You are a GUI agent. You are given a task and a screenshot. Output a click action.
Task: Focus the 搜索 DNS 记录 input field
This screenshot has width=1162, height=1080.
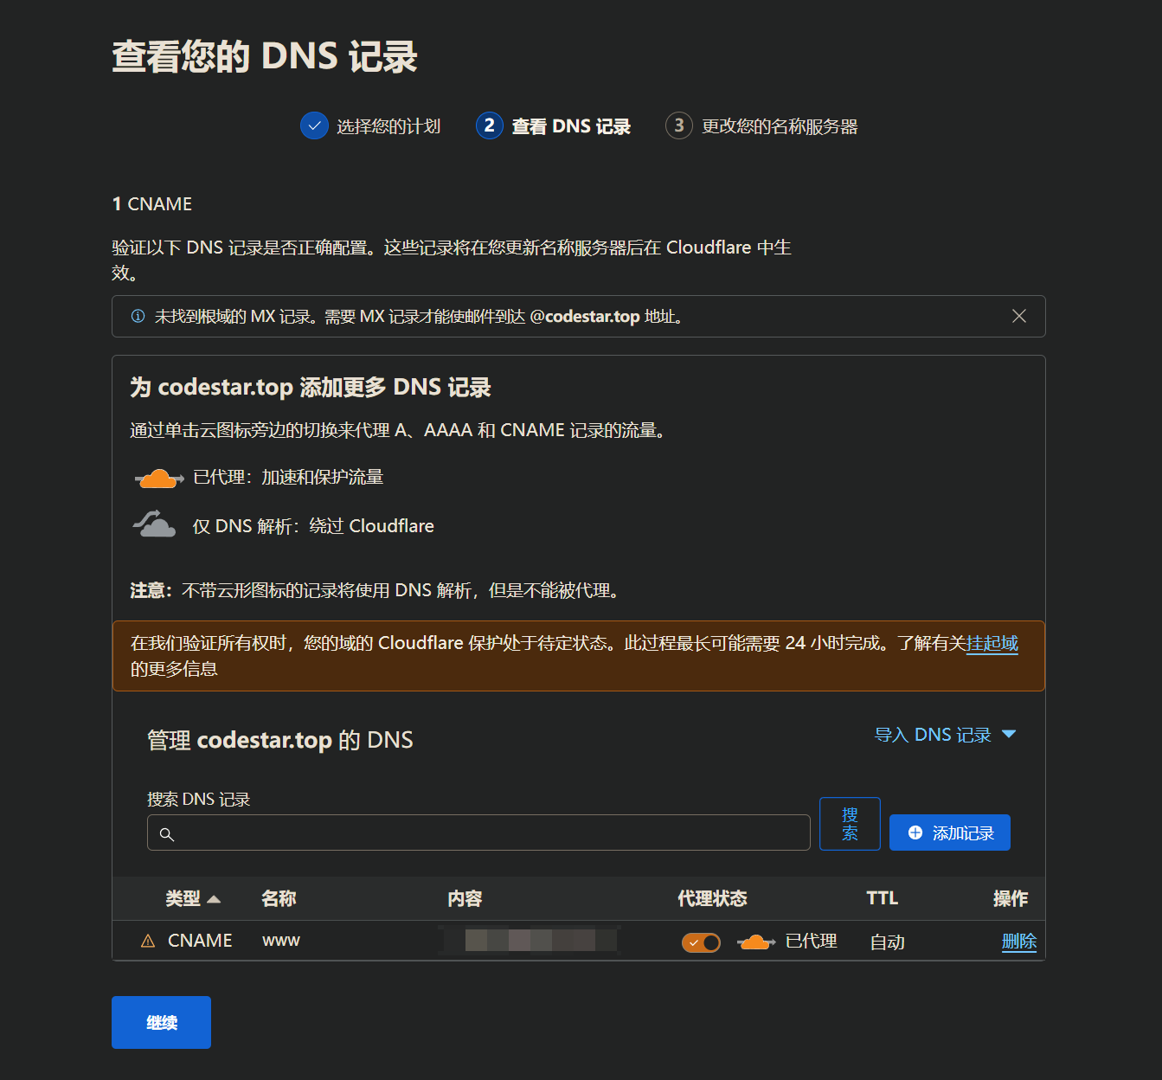[x=478, y=832]
